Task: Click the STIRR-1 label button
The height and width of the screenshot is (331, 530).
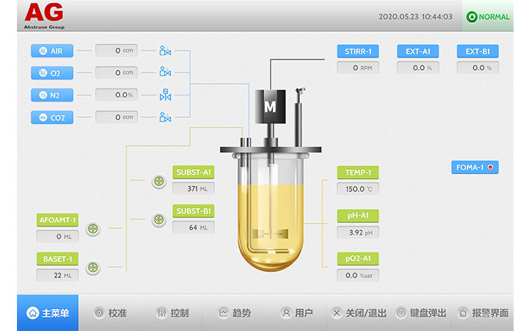Action: tap(358, 51)
